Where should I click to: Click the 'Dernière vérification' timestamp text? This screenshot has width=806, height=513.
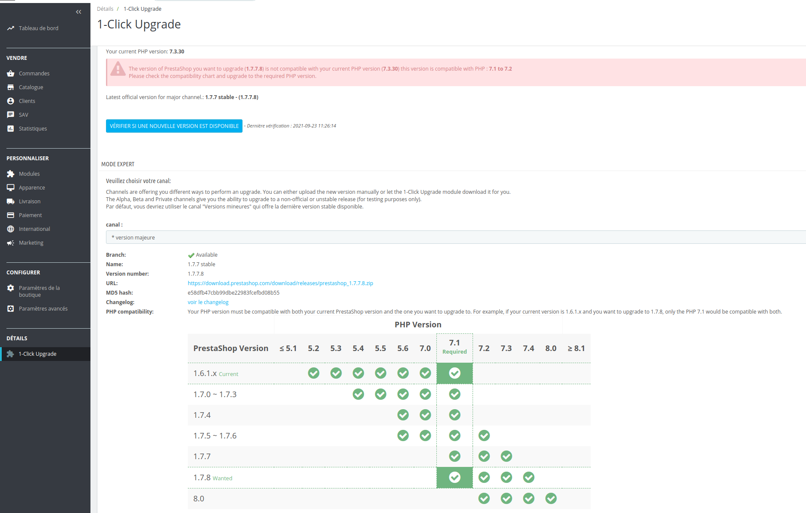coord(292,126)
